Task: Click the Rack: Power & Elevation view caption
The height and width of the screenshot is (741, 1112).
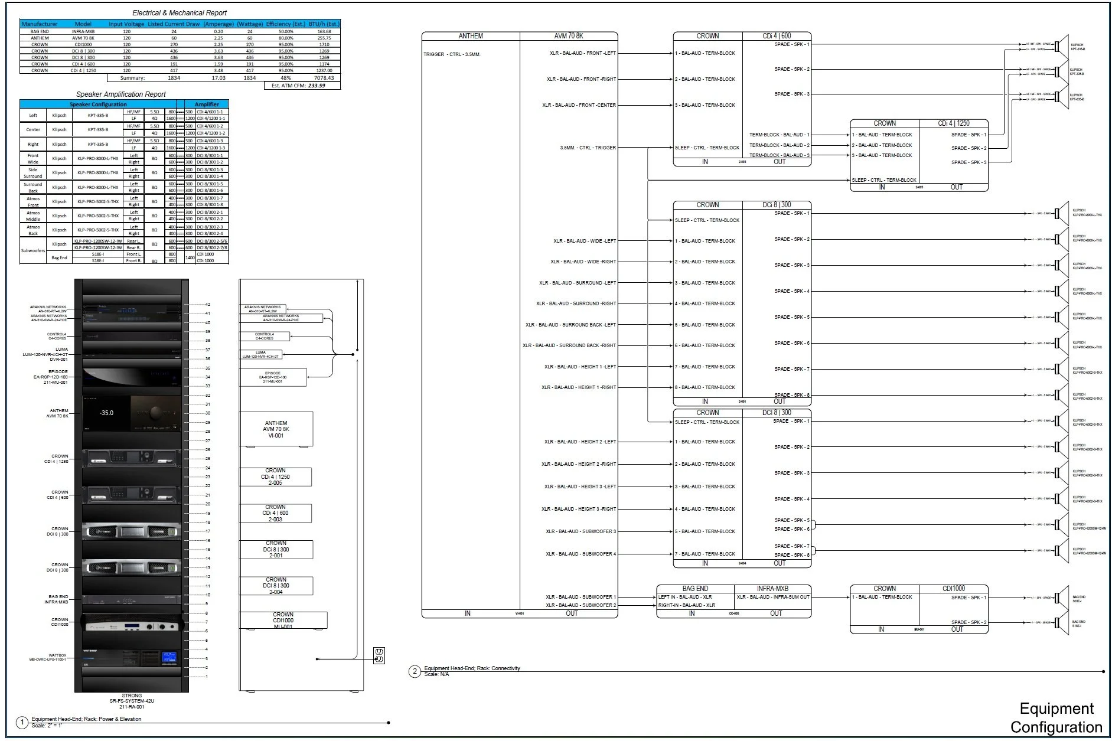Action: (86, 719)
